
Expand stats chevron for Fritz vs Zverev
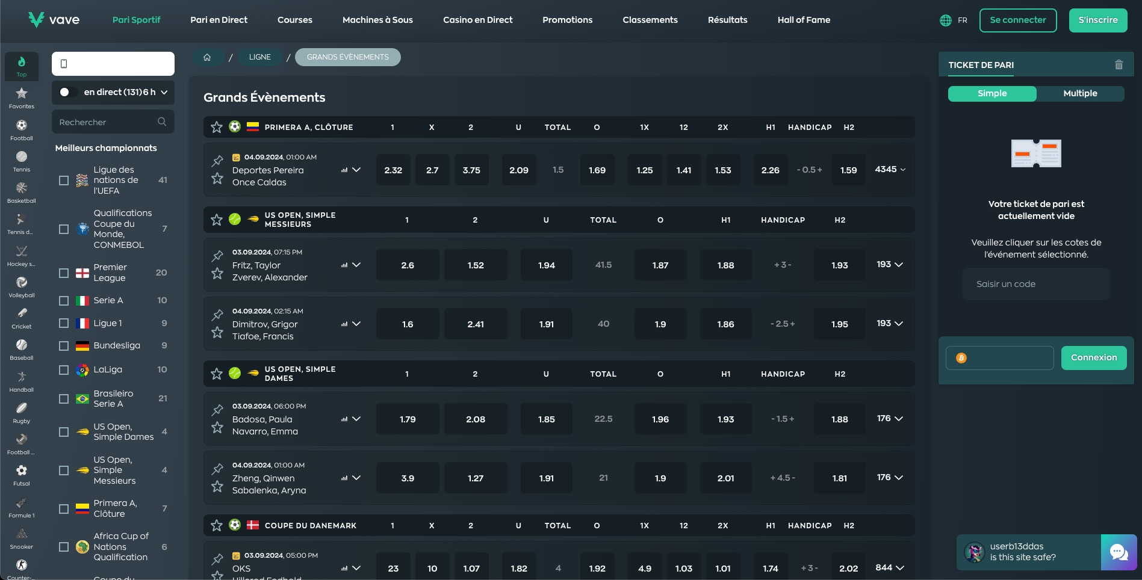[x=356, y=265]
